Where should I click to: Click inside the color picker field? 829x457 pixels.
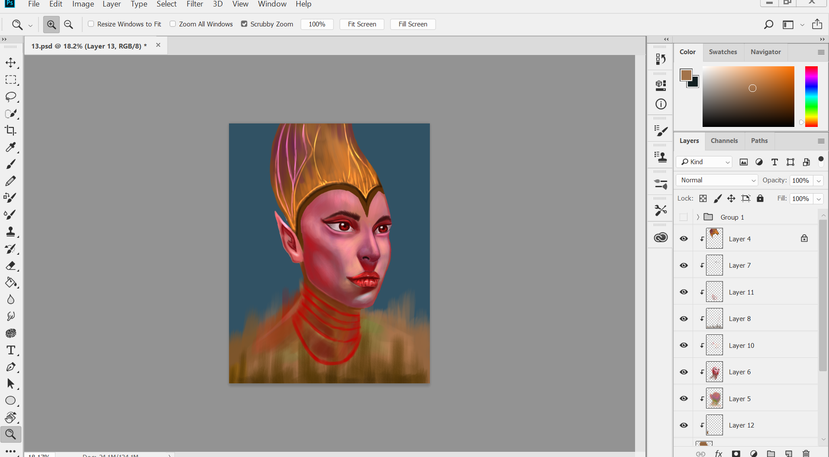(748, 97)
